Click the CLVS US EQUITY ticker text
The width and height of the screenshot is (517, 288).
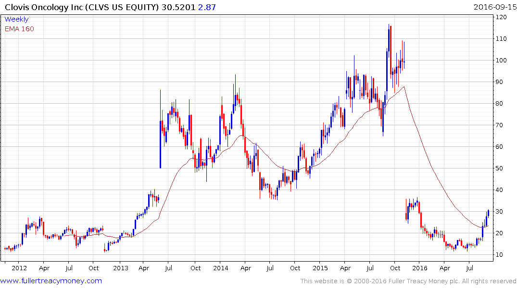[122, 7]
